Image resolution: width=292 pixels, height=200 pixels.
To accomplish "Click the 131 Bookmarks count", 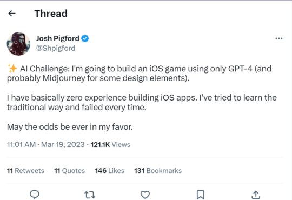I will click(x=158, y=171).
